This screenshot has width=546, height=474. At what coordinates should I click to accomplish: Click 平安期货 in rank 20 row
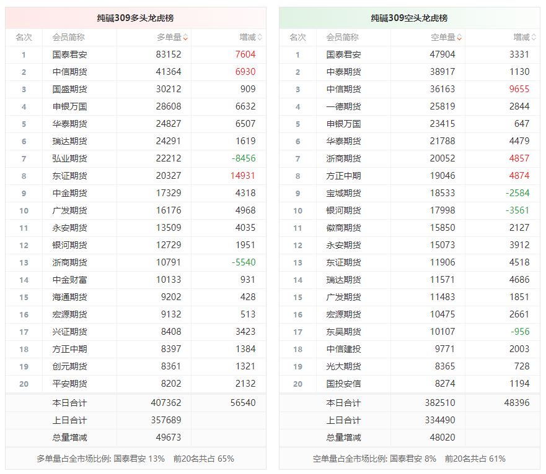69,384
